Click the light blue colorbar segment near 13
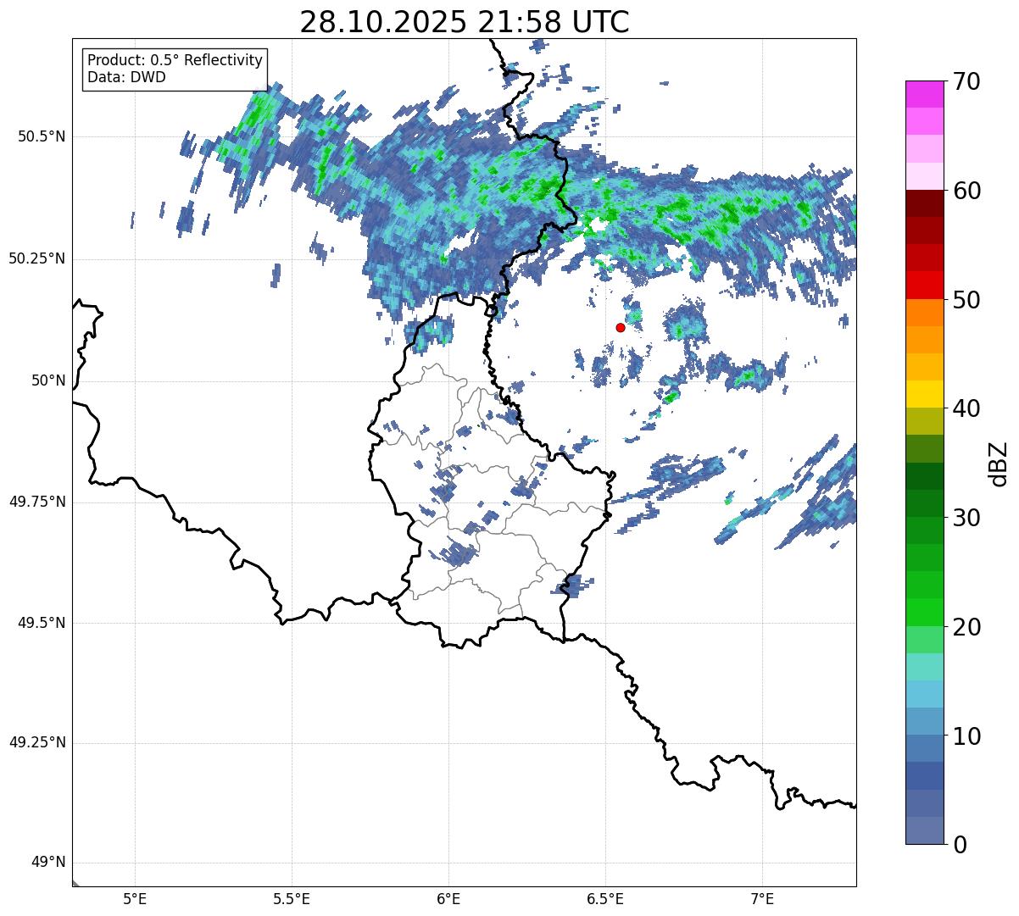This screenshot has height=916, width=1019. tap(924, 694)
